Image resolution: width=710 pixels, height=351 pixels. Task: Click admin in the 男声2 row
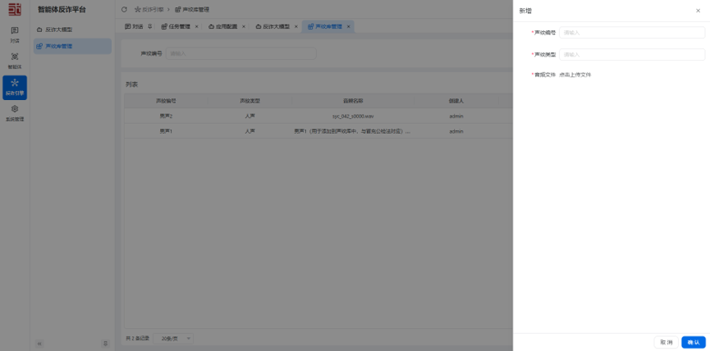456,116
